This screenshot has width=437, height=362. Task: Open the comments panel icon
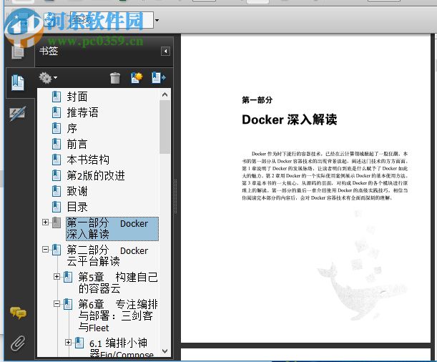coord(18,313)
